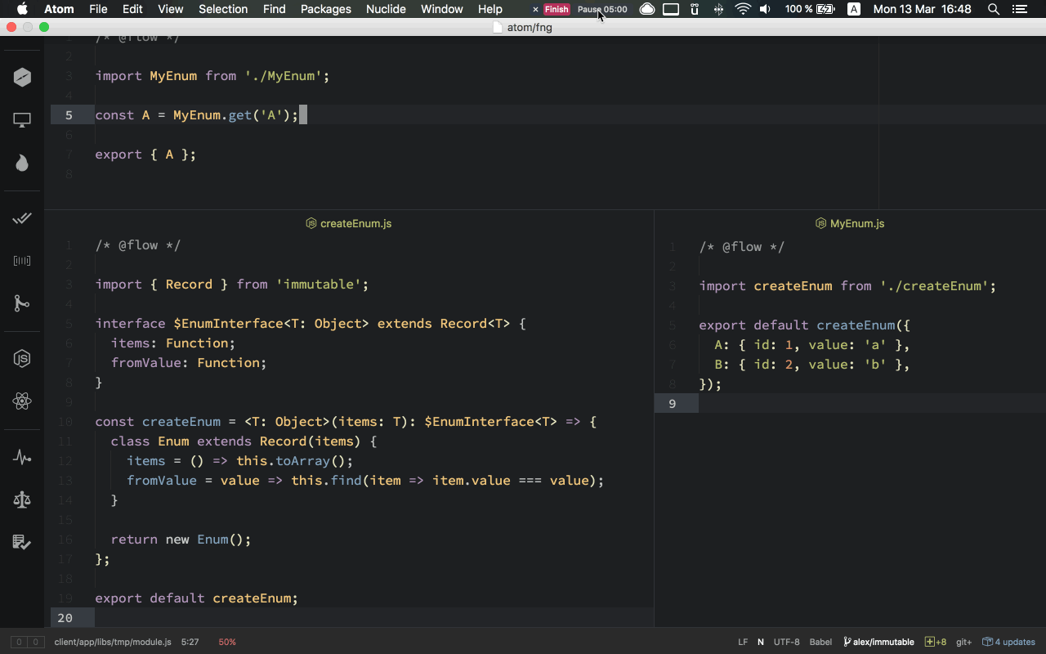
Task: Click the Node.js icon in the left toolbar
Action: point(22,358)
